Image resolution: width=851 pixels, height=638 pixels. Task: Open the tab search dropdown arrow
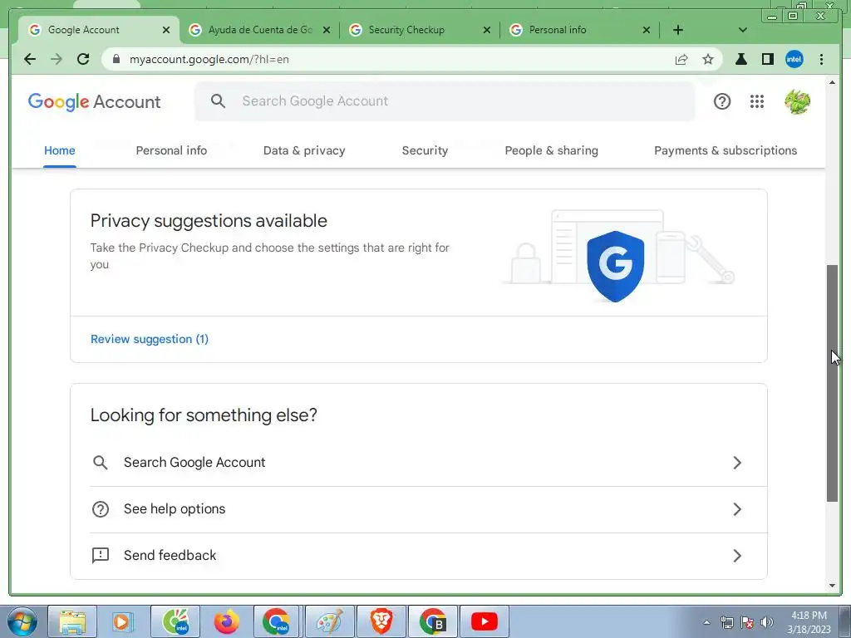tap(743, 30)
